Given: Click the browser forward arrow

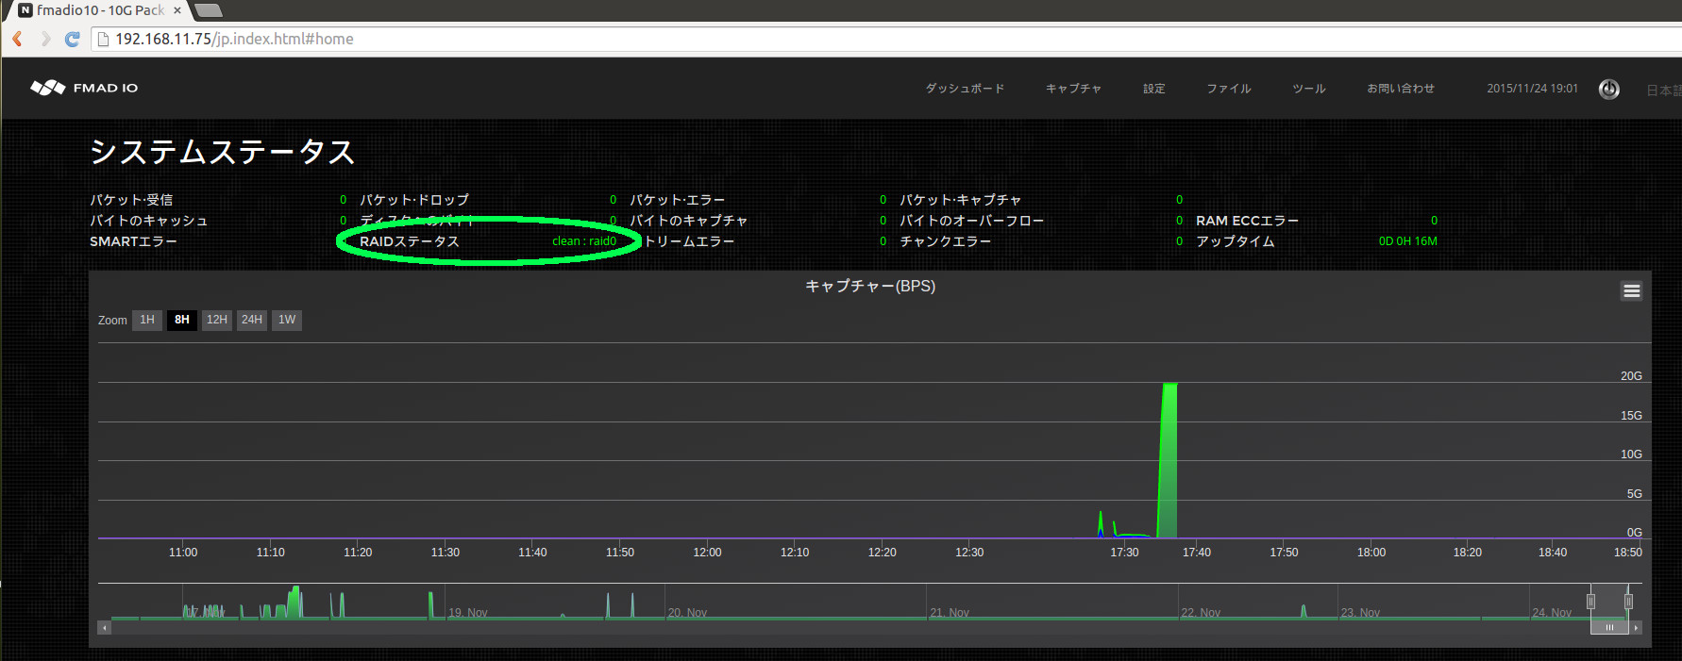Looking at the screenshot, I should pos(44,39).
